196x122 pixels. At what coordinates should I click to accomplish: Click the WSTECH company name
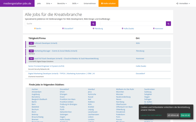click(x=32, y=54)
